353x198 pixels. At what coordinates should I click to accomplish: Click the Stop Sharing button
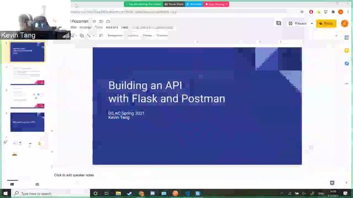pos(216,4)
